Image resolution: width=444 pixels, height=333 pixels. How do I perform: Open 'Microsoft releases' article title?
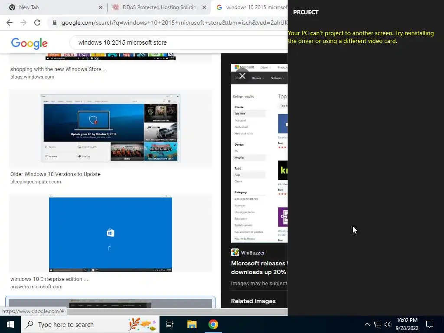[x=259, y=268]
